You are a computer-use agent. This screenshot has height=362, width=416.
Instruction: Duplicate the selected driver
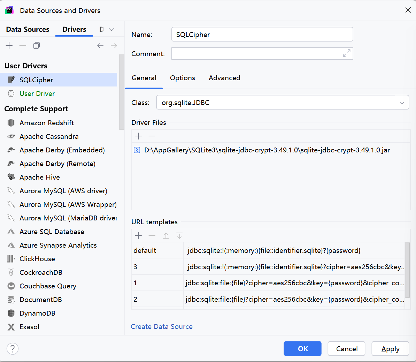coord(36,45)
